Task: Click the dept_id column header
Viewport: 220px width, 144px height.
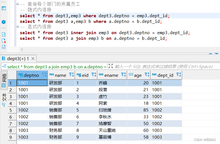Action: 165,75
